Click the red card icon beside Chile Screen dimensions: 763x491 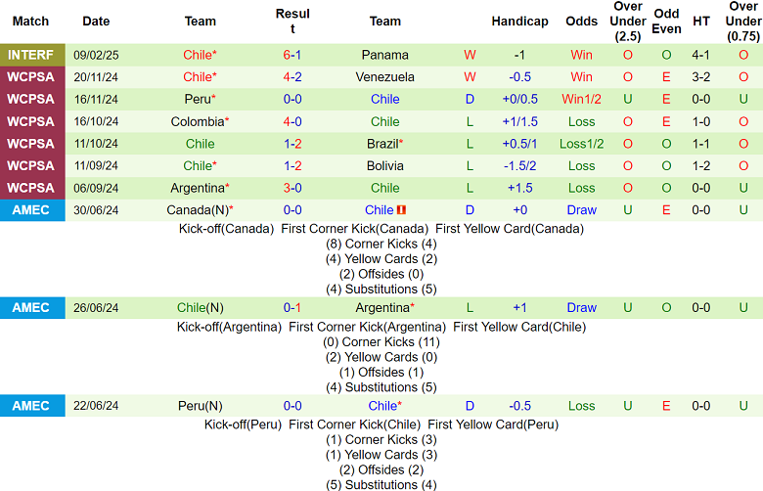pos(401,210)
